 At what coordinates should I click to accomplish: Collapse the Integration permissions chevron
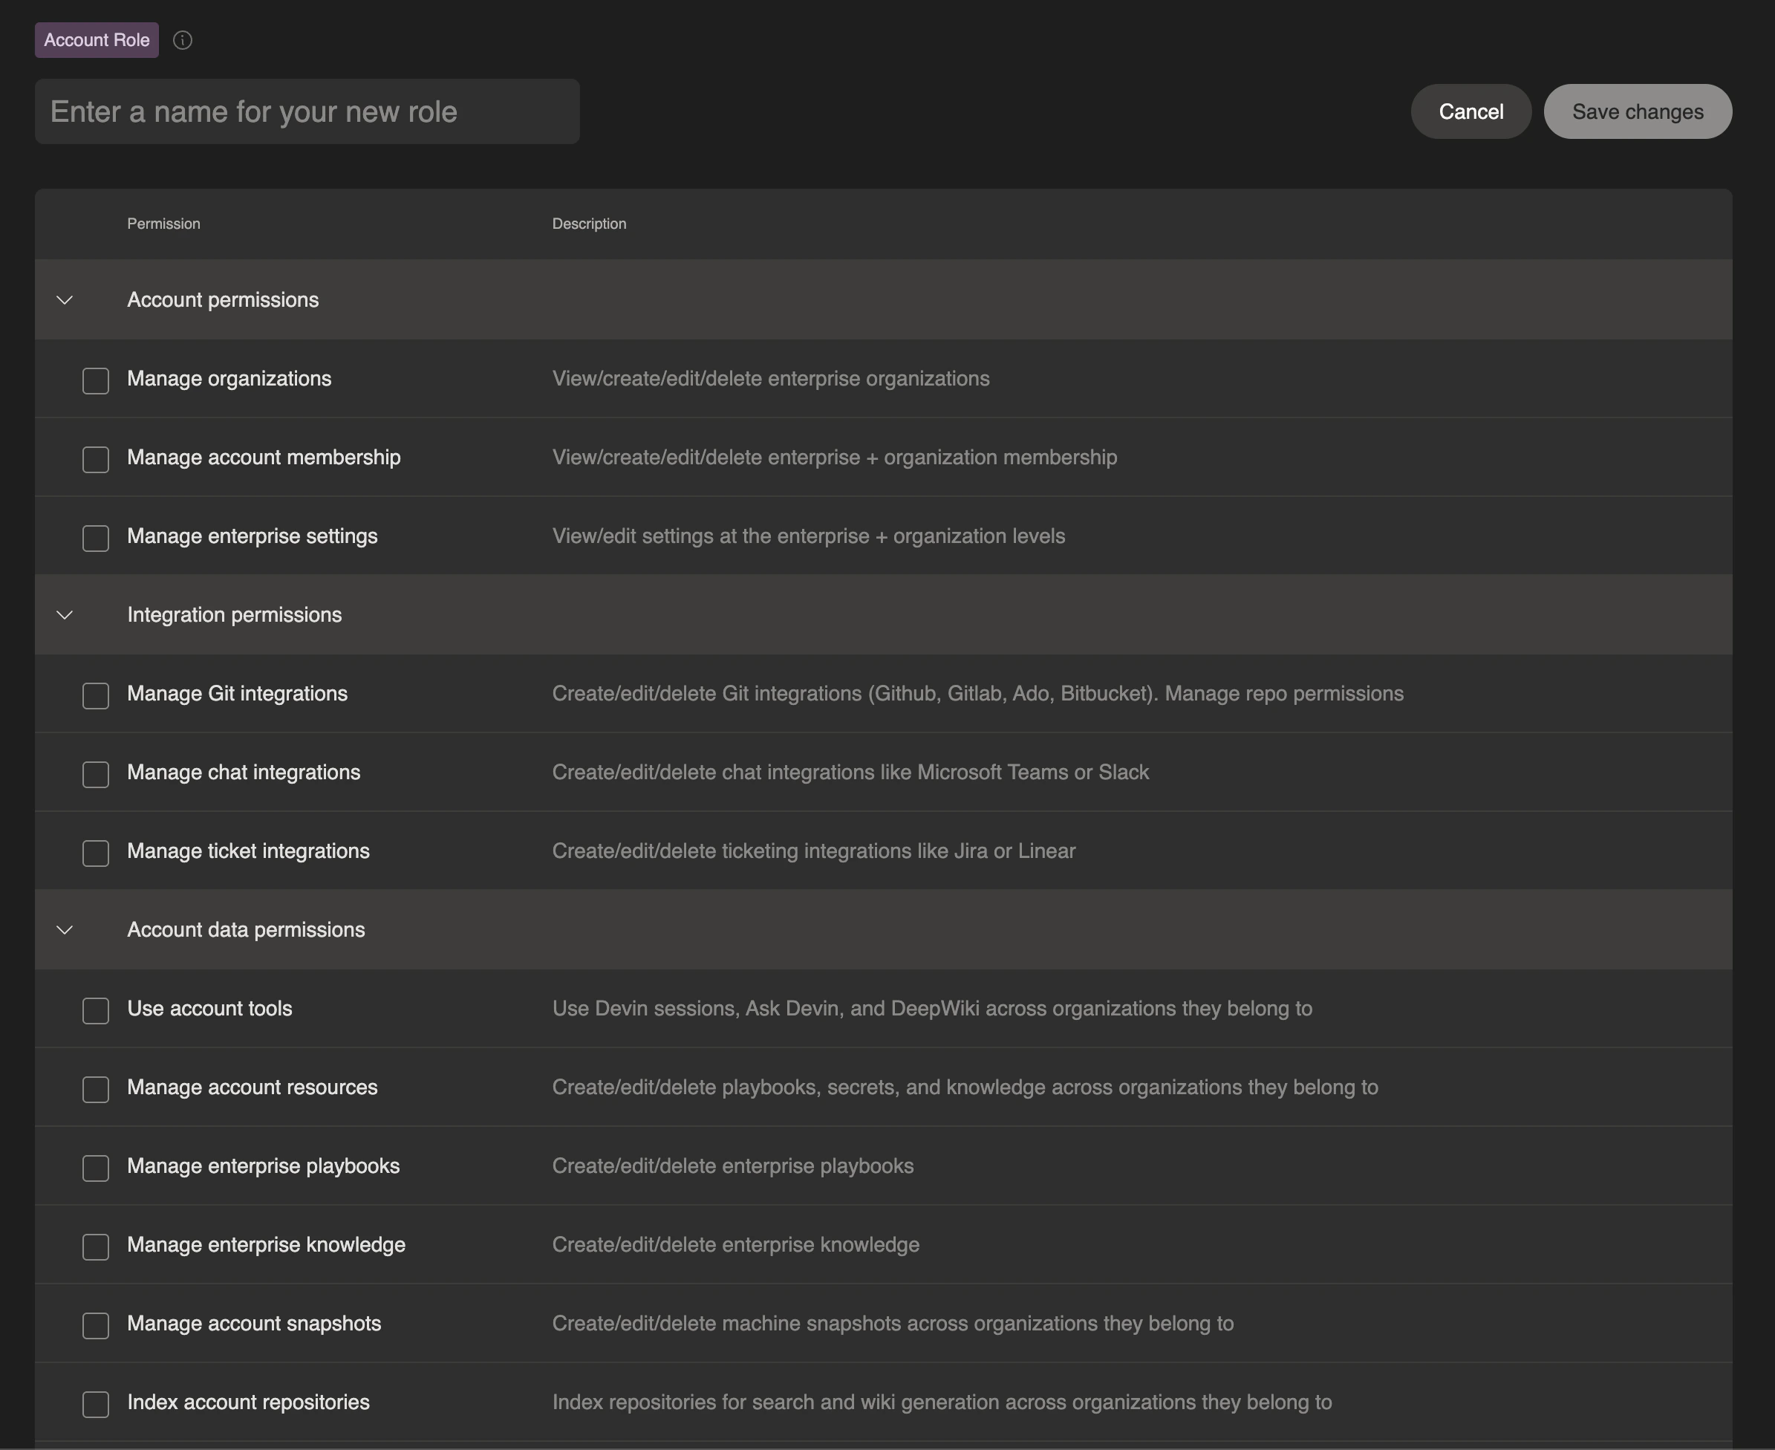65,615
